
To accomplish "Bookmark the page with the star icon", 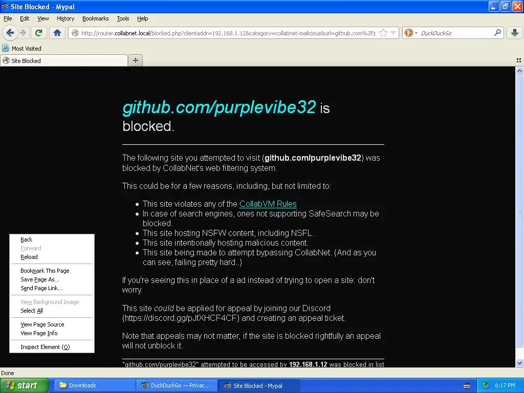I will (x=383, y=33).
